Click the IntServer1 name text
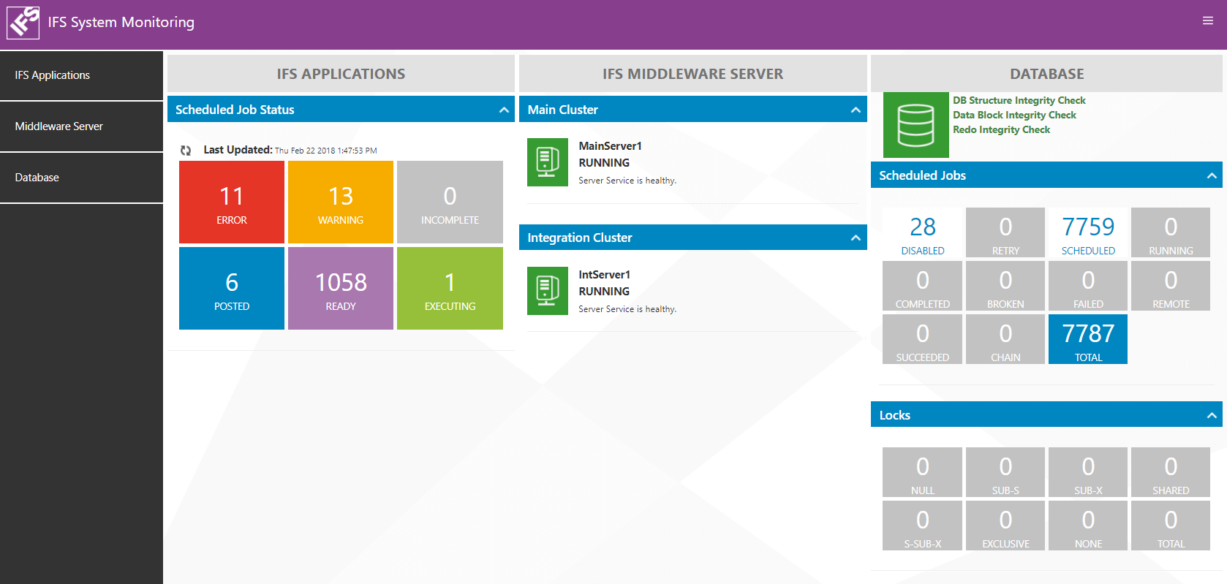The width and height of the screenshot is (1227, 584). 604,275
